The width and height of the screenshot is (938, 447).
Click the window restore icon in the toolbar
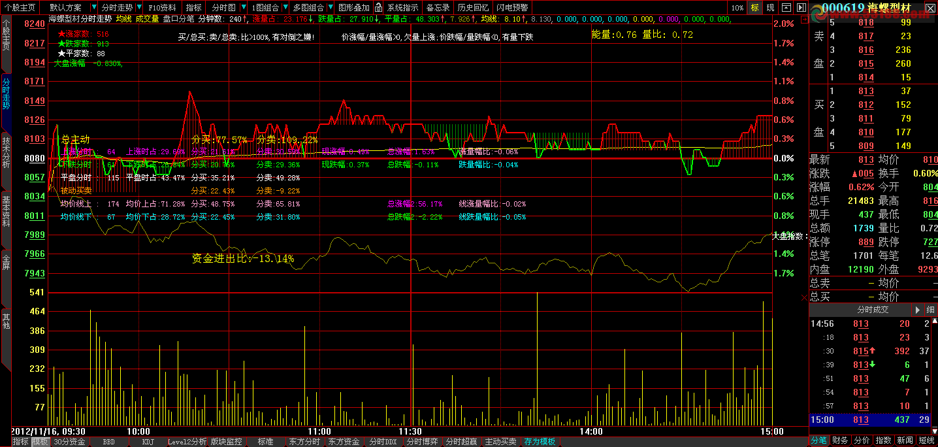[x=786, y=7]
